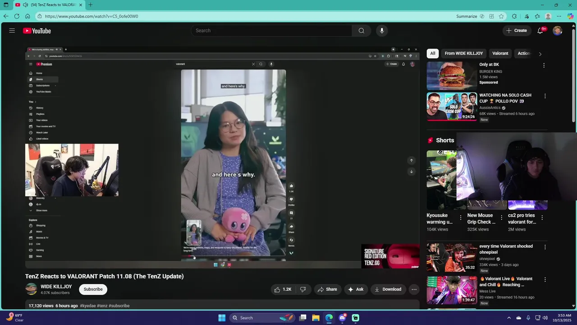The image size is (577, 325).
Task: Start voice search with microphone icon
Action: coord(382,31)
